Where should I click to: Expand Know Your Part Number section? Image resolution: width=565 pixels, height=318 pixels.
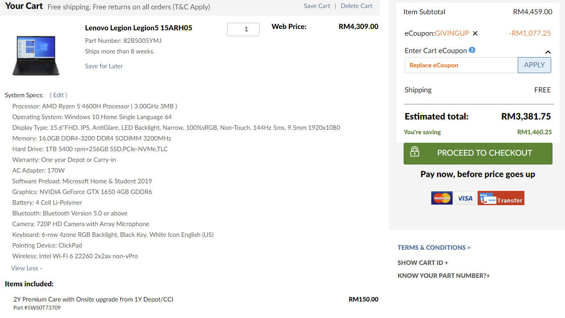coord(444,276)
